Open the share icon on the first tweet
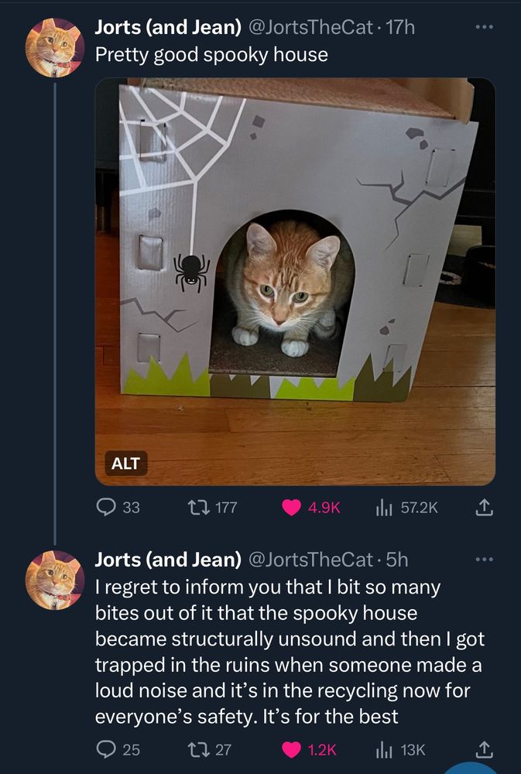This screenshot has width=521, height=774. click(483, 508)
